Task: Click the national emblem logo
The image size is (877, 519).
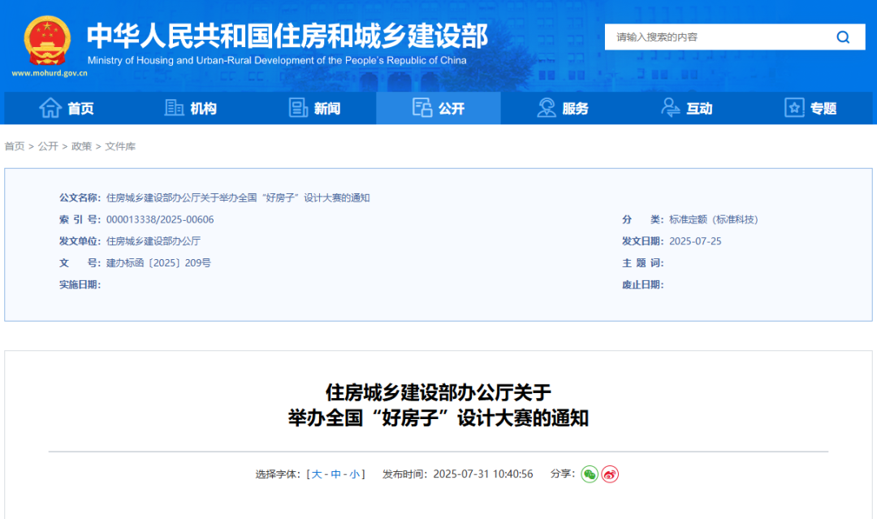Action: 47,41
